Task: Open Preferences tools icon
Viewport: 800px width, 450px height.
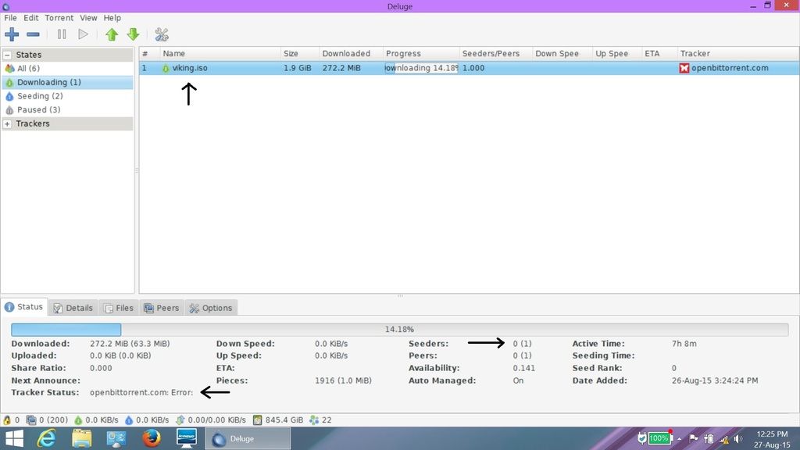Action: click(162, 34)
